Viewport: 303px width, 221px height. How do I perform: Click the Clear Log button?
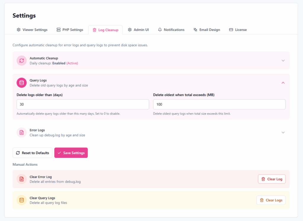[x=272, y=179]
